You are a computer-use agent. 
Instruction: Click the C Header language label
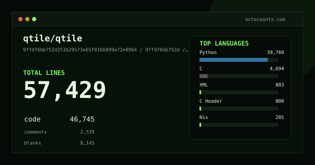tap(211, 101)
